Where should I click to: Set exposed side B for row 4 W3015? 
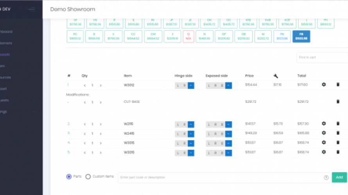pos(222,144)
